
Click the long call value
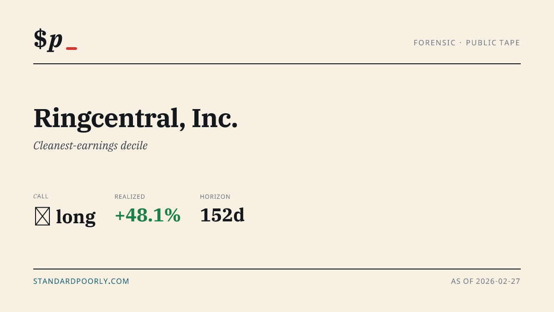76,216
